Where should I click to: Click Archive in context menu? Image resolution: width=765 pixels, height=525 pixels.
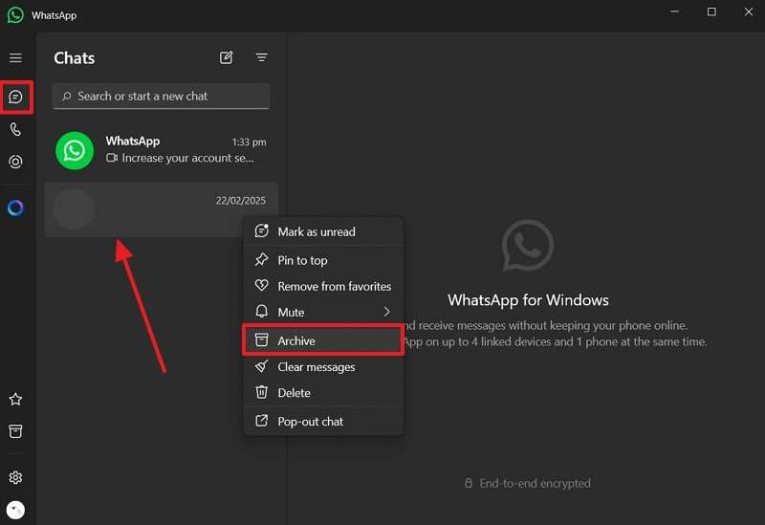(x=296, y=340)
